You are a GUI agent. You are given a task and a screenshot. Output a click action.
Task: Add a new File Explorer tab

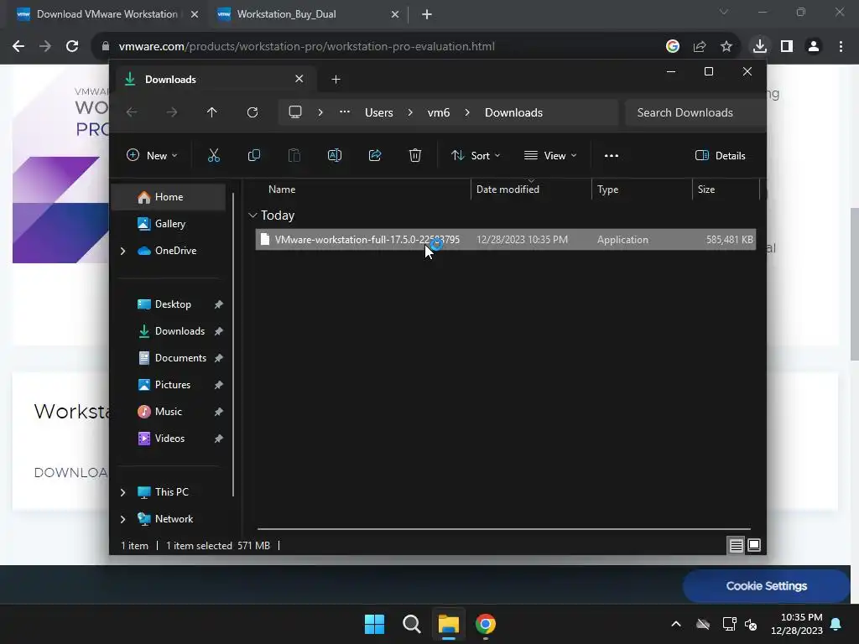[336, 80]
